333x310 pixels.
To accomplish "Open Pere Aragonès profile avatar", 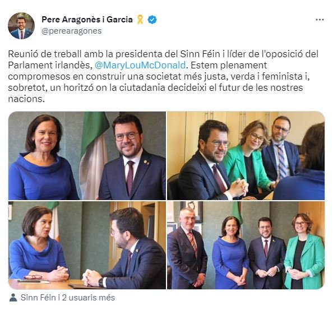I will pos(21,26).
